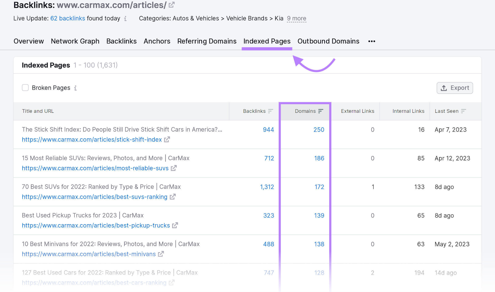Screen dimensions: 495x292
Task: Open the Anchors tab
Action: click(157, 41)
